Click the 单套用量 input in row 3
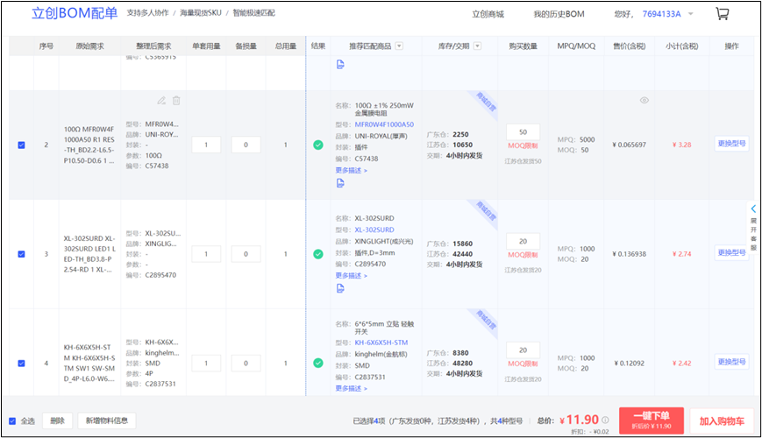Screen dimensions: 762x438 pyautogui.click(x=206, y=254)
